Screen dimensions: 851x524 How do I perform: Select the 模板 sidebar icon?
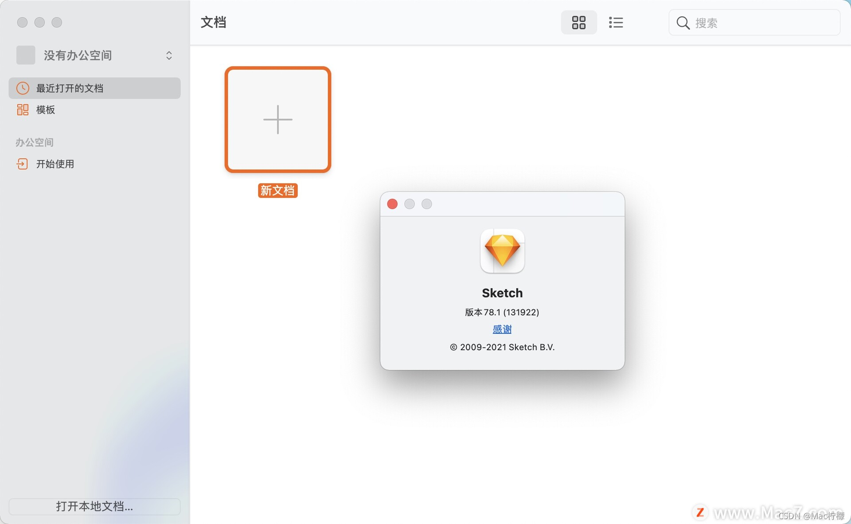(x=23, y=109)
